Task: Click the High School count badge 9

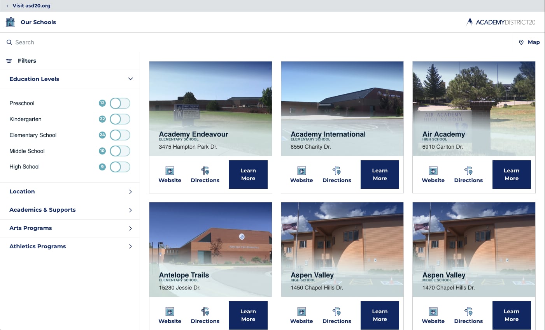Action: click(102, 167)
